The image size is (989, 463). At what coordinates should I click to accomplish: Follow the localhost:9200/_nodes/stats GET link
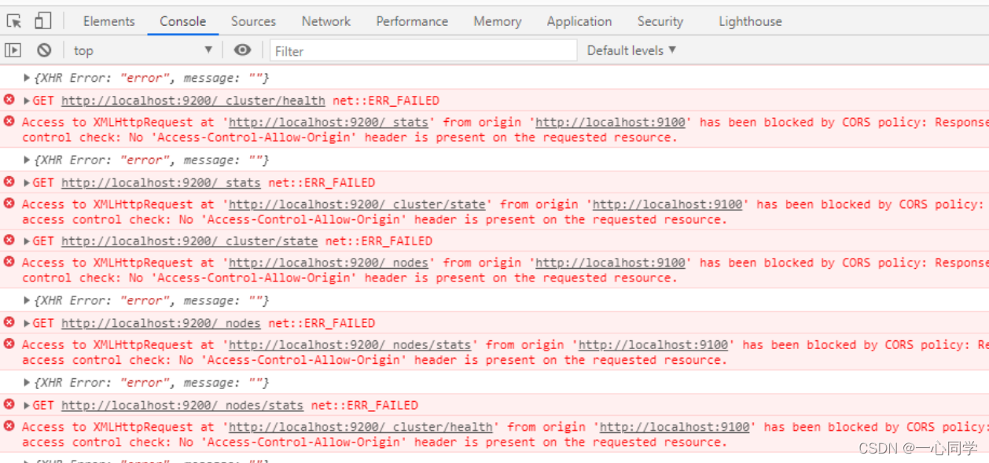tap(182, 406)
